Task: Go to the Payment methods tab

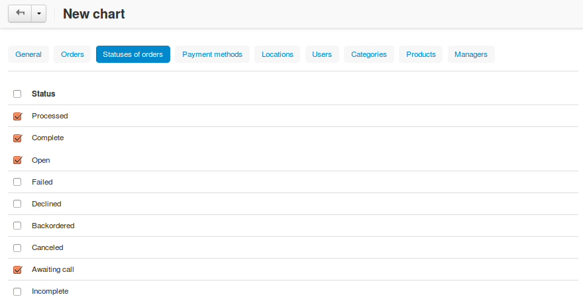Action: coord(212,54)
